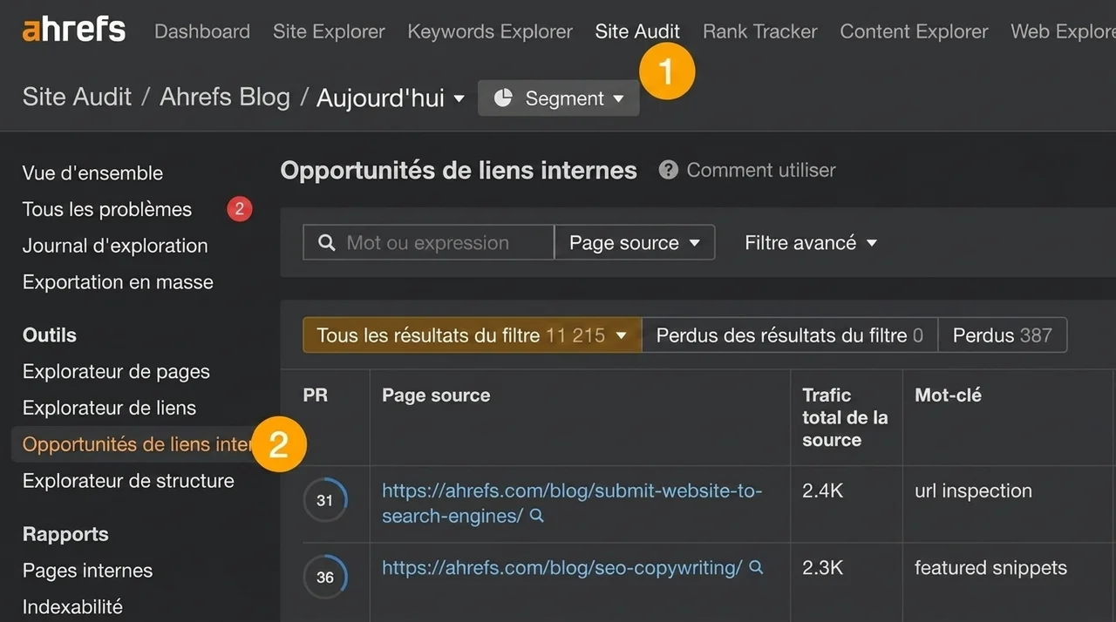Click the search magnifier in keyword field
This screenshot has width=1116, height=622.
[327, 243]
